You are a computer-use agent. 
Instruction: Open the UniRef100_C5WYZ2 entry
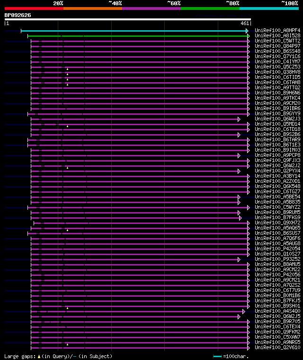[x=277, y=207]
